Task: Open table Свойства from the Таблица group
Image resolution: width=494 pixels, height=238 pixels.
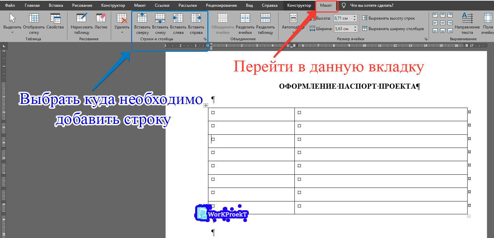Action: (55, 20)
